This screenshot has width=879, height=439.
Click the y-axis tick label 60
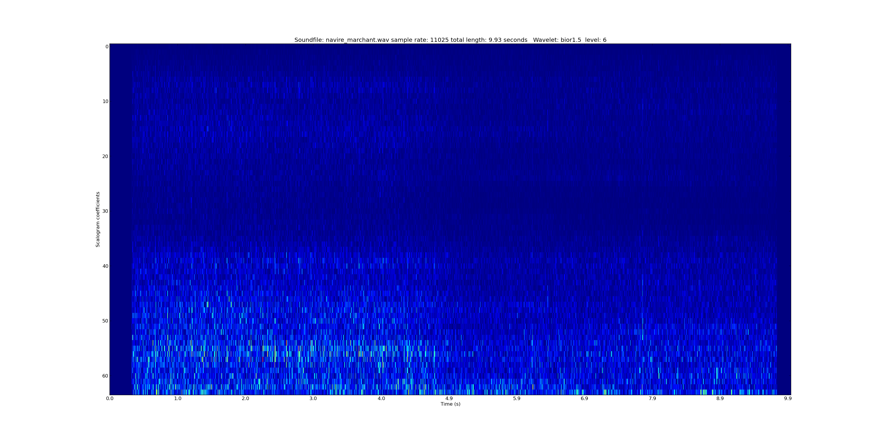tap(105, 376)
